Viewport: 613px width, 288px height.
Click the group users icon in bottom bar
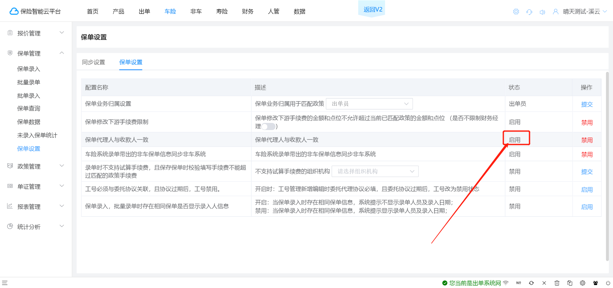point(595,283)
